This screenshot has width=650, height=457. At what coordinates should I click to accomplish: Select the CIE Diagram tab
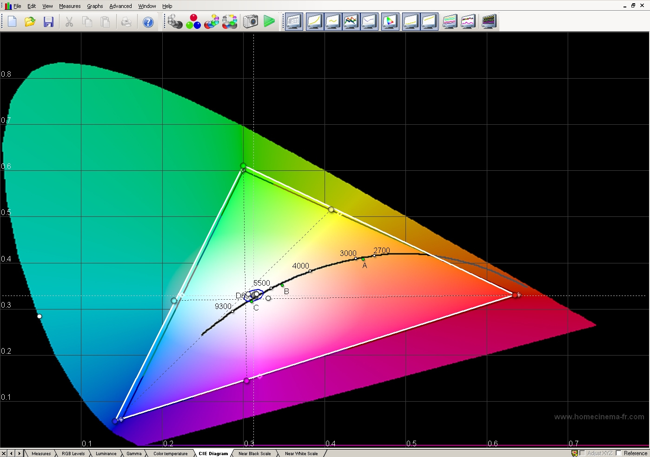213,453
